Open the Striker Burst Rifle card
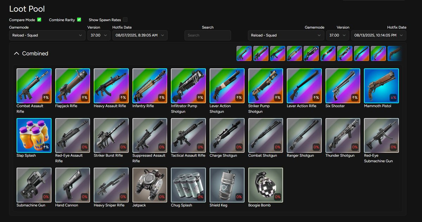Viewport: 422px width, 222px height. (x=111, y=135)
